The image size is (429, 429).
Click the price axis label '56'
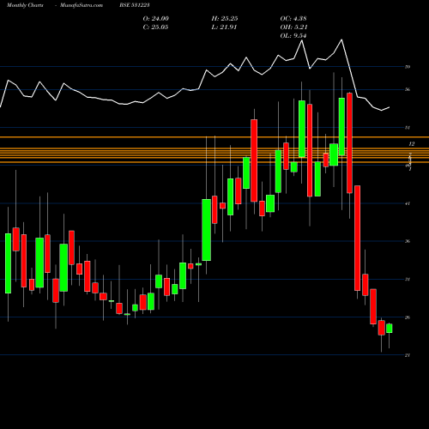point(408,89)
